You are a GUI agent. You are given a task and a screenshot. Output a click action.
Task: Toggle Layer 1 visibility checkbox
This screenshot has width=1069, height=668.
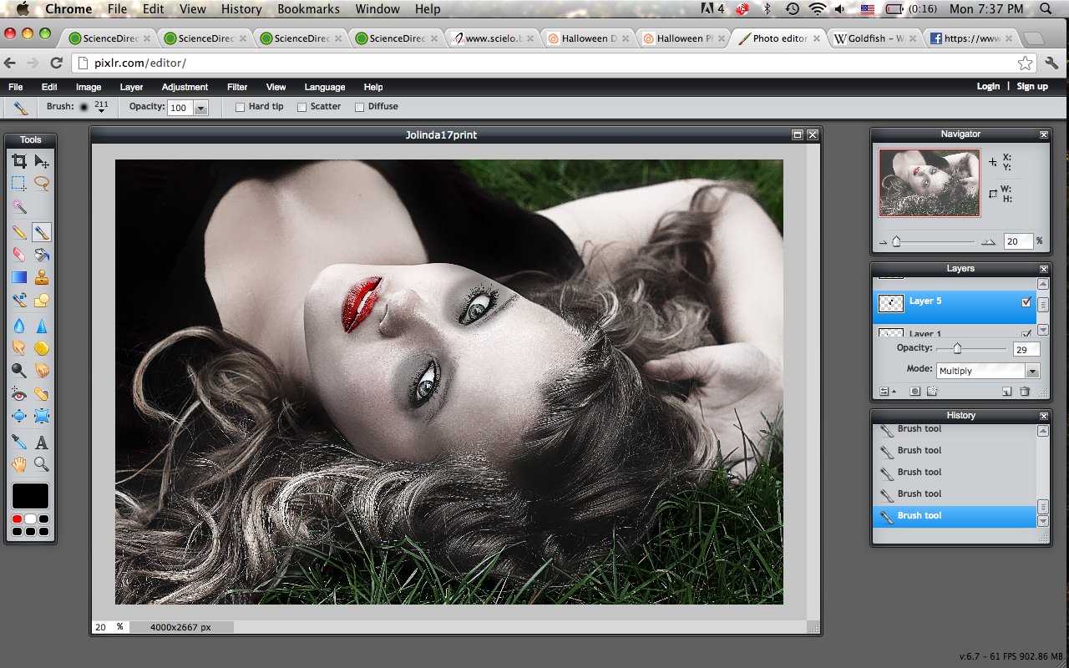pyautogui.click(x=1026, y=334)
